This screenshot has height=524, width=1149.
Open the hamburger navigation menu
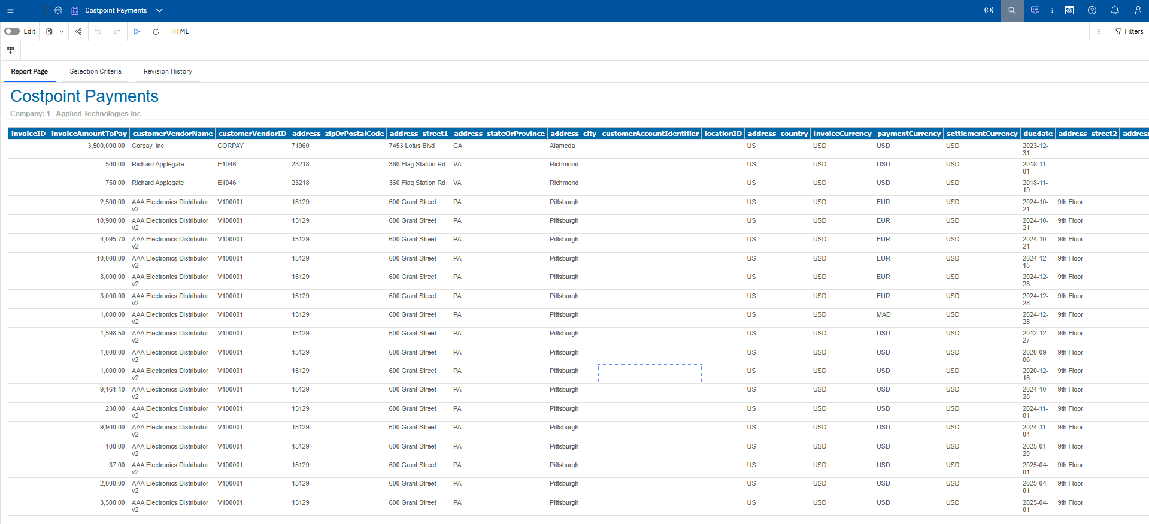tap(10, 10)
